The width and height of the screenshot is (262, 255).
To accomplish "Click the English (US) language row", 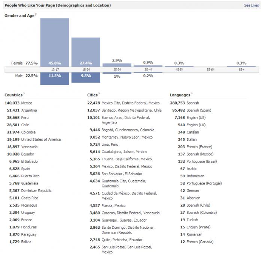I will (190, 118).
